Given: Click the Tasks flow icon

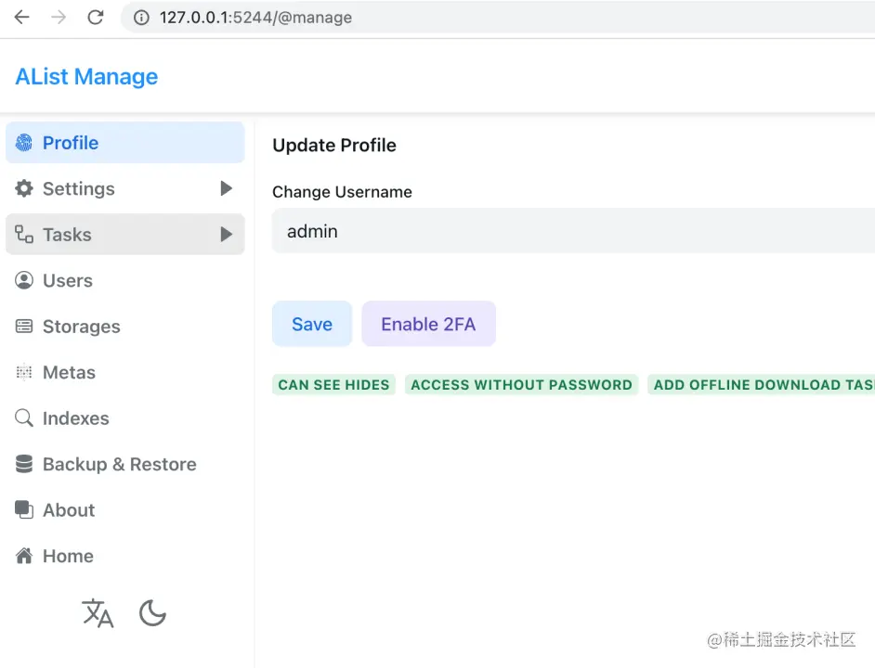Looking at the screenshot, I should click(24, 235).
